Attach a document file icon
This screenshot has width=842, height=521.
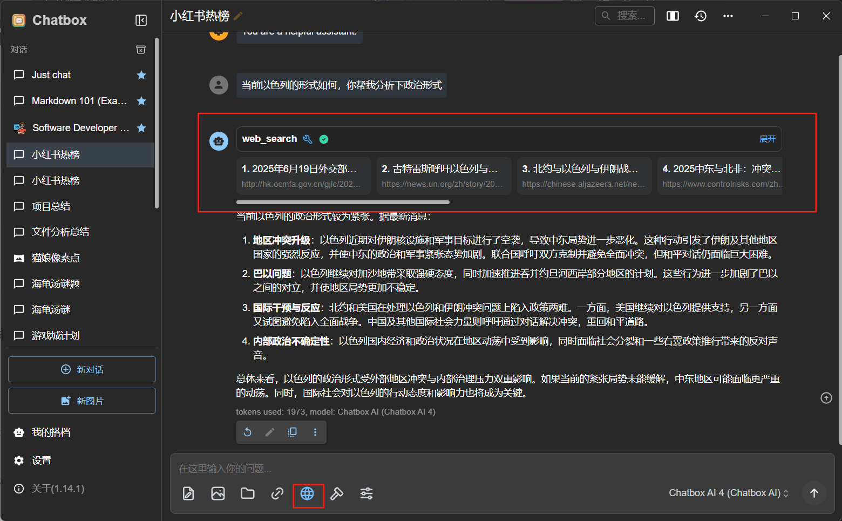tap(188, 493)
